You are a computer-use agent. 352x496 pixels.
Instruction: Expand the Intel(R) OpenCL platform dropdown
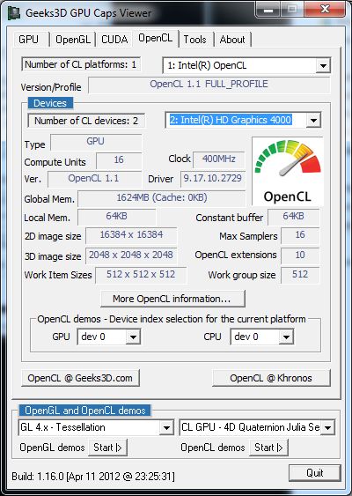[323, 66]
